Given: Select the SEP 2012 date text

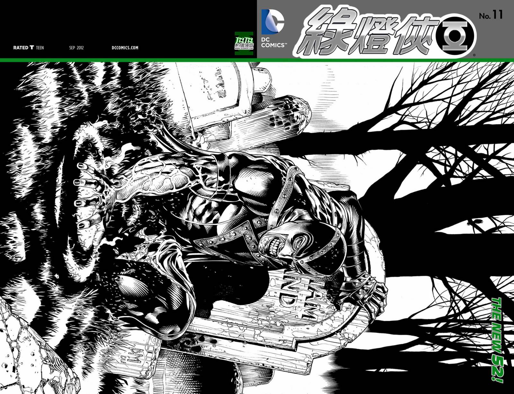Looking at the screenshot, I should tap(76, 48).
